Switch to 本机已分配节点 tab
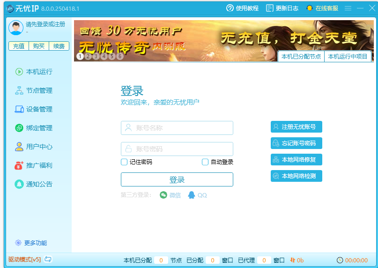Image resolution: width=378 pixels, height=268 pixels. pyautogui.click(x=301, y=57)
